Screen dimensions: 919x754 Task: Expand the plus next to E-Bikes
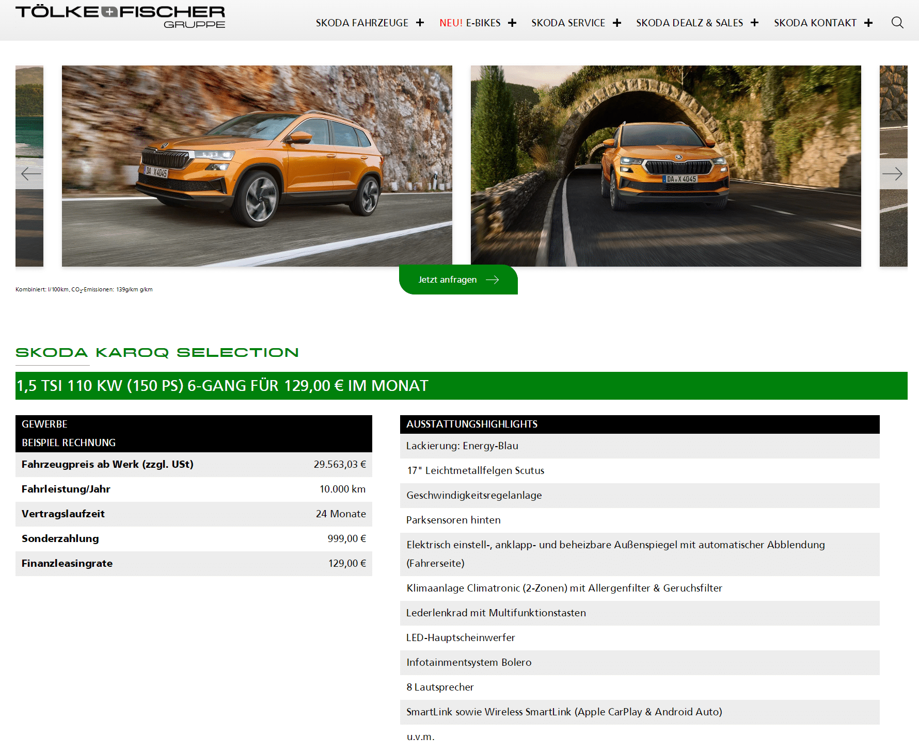(x=512, y=23)
